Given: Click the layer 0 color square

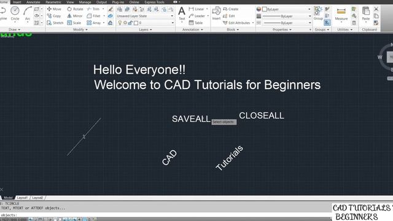Looking at the screenshot, I should (x=136, y=23).
